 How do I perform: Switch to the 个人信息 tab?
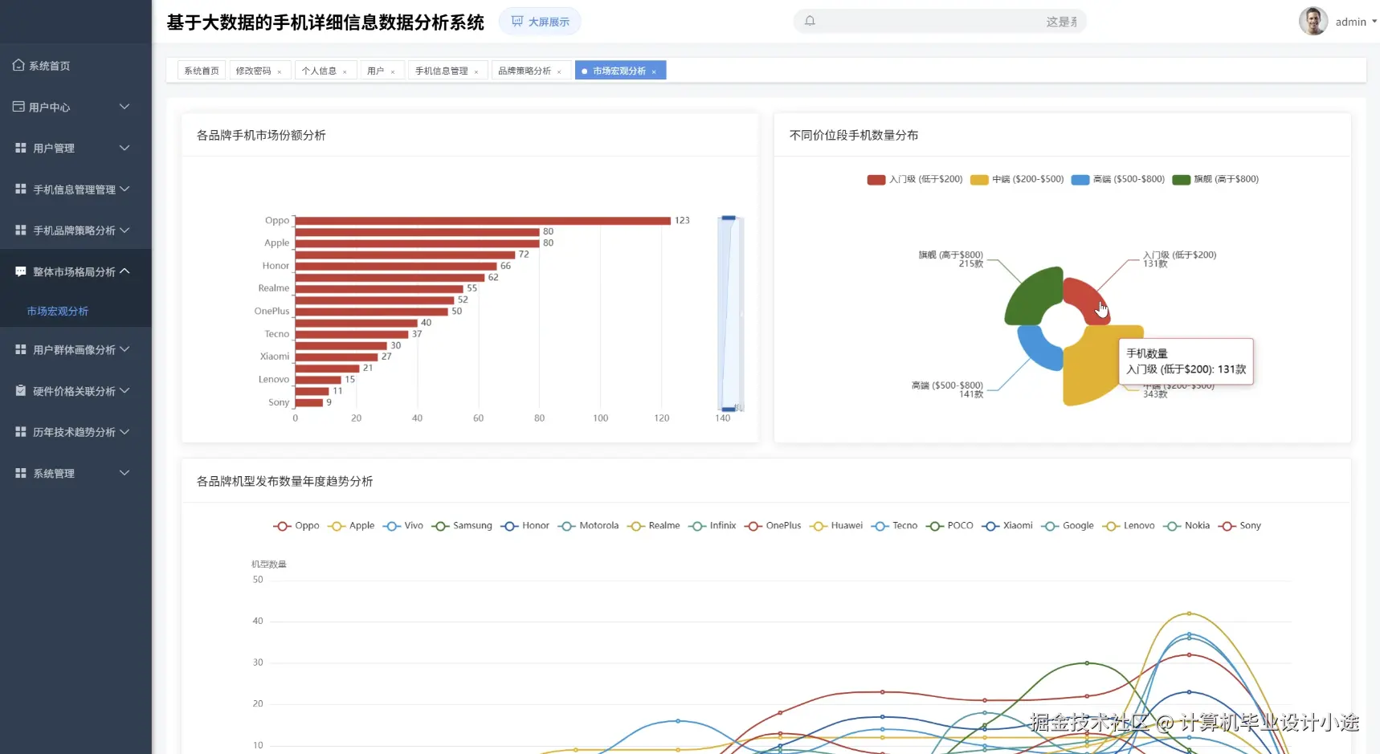[x=319, y=71]
